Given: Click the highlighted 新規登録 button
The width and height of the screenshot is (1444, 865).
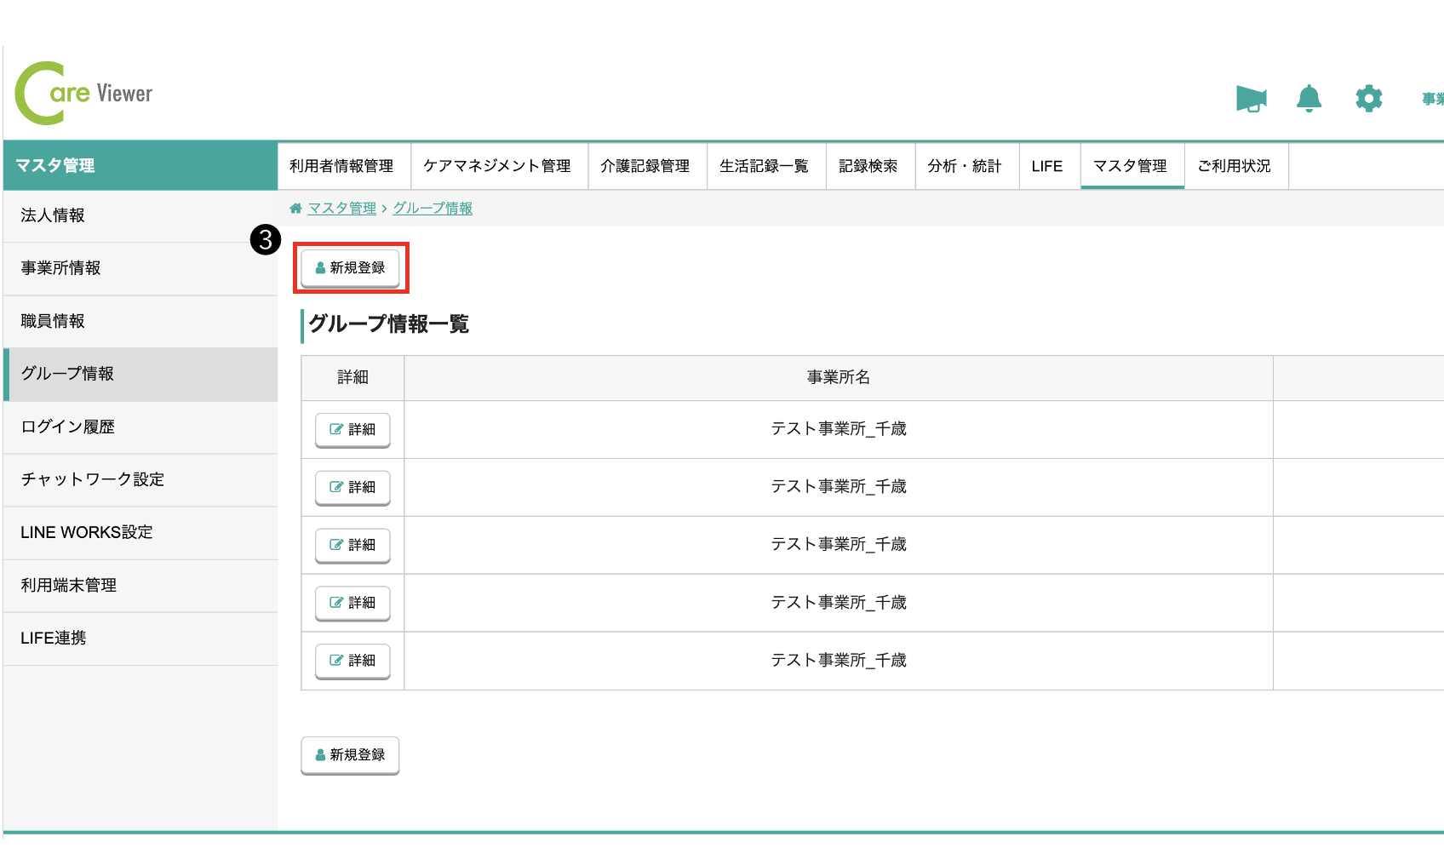Looking at the screenshot, I should click(350, 267).
